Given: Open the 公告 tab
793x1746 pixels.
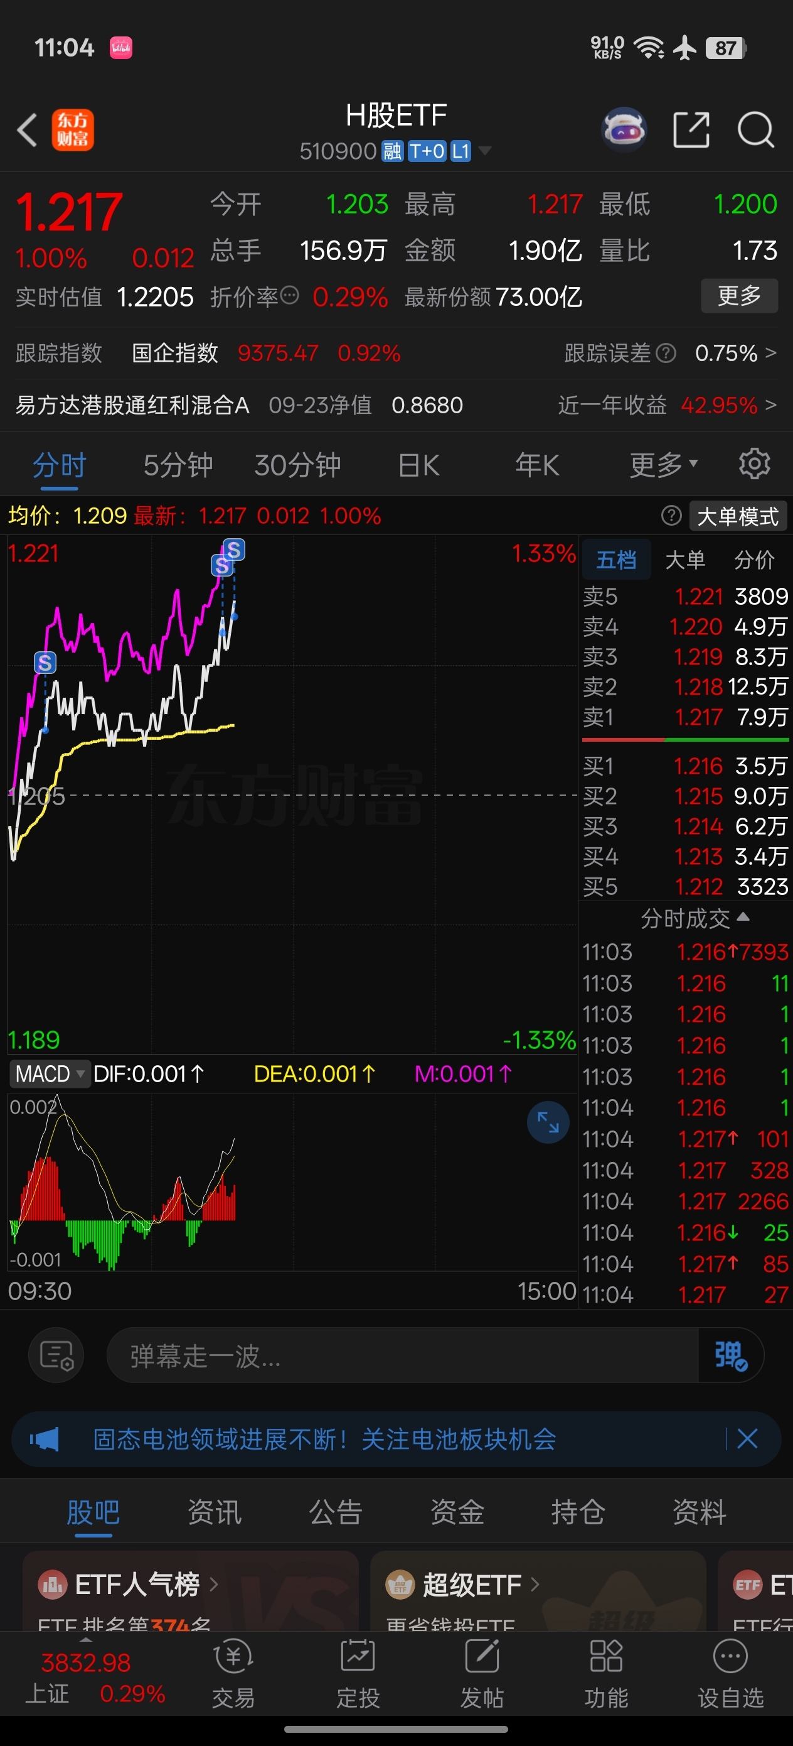Looking at the screenshot, I should (x=335, y=1512).
